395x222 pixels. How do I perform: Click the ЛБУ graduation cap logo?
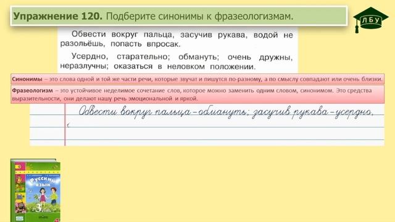[370, 20]
